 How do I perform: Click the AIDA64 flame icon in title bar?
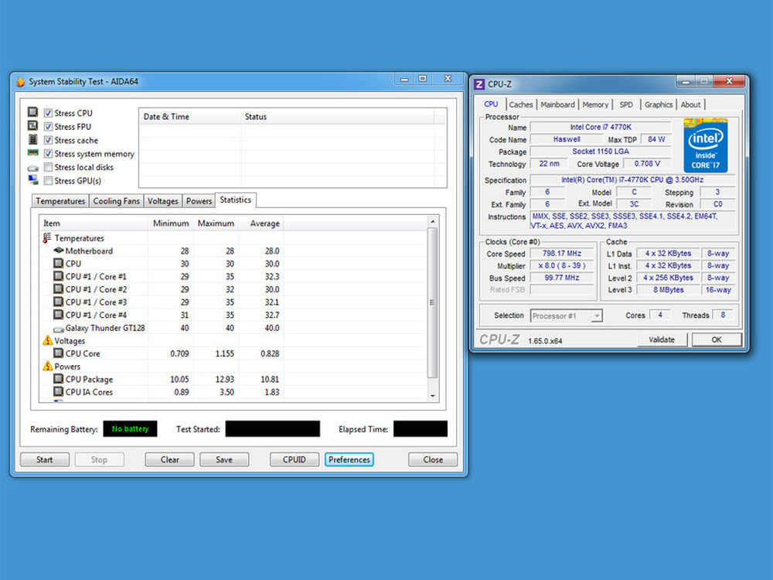[x=20, y=81]
